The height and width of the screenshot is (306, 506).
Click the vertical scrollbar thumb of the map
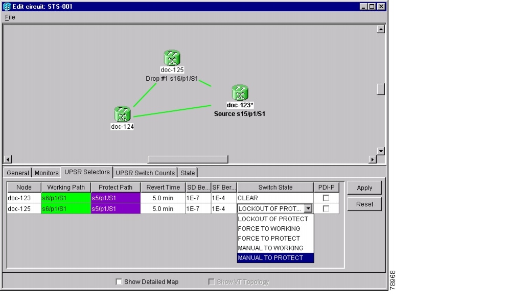coord(381,89)
